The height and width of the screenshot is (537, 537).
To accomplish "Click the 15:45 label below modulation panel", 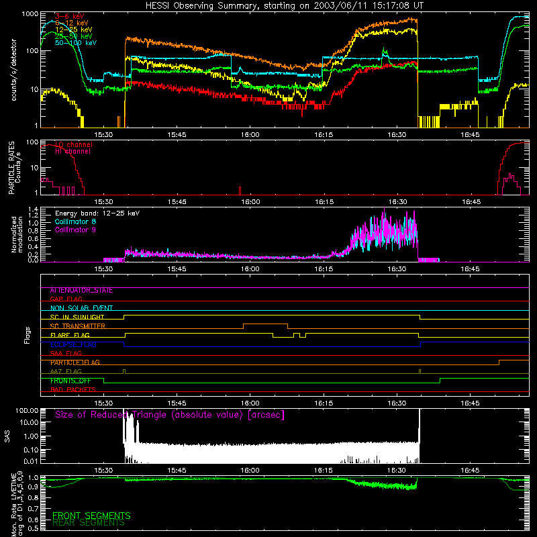I will [x=177, y=269].
